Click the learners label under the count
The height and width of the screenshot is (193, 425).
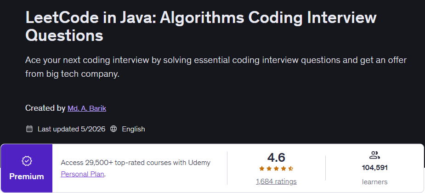click(x=374, y=182)
